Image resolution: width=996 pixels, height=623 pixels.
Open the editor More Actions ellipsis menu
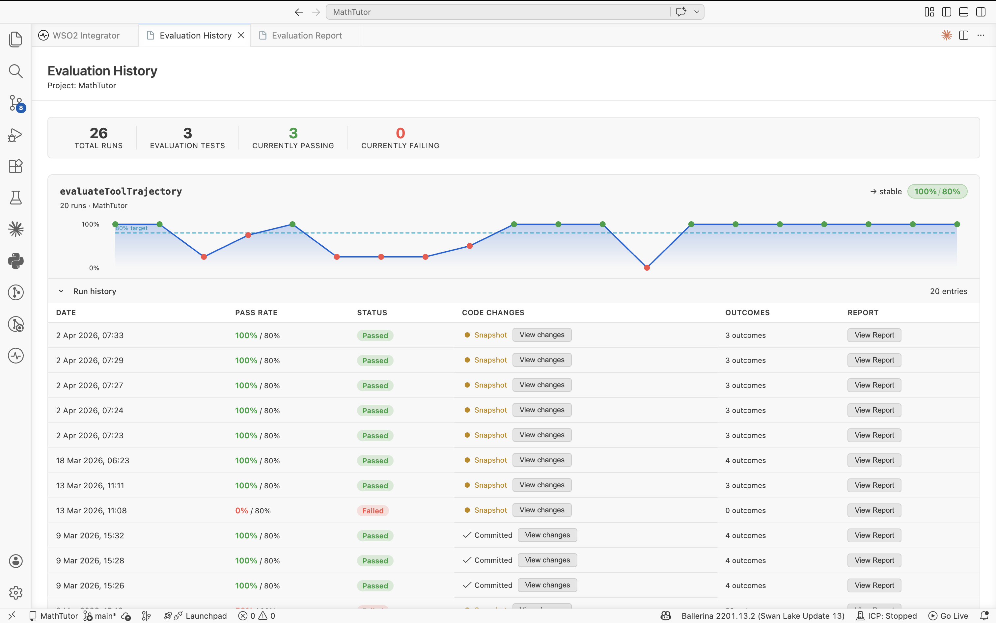(981, 36)
